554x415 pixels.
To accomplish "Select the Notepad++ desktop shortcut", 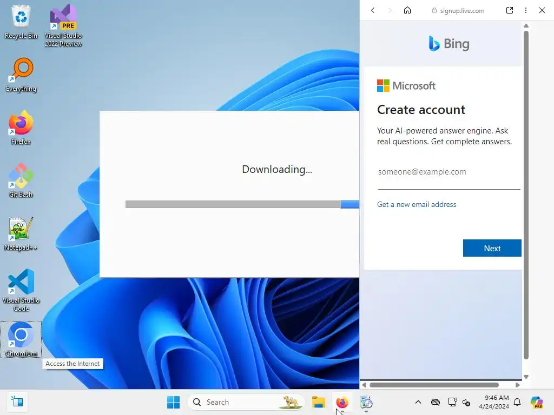I will [21, 233].
